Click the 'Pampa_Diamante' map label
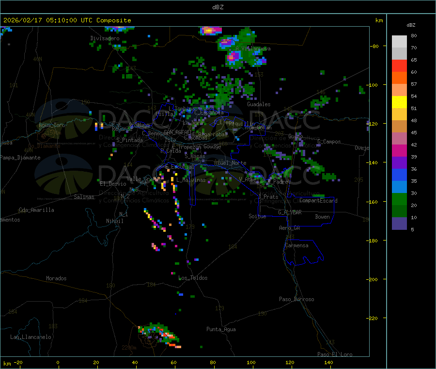 [20, 158]
